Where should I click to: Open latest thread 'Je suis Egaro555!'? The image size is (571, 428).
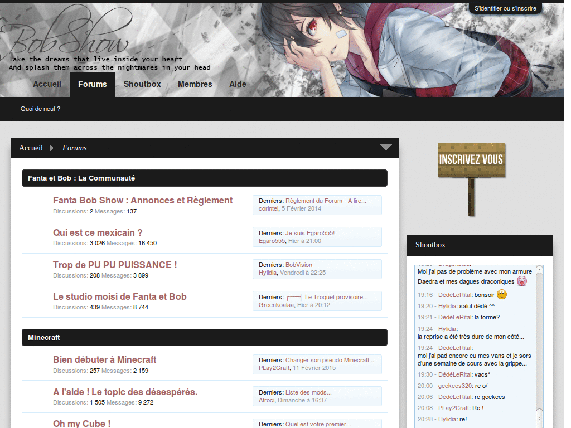pyautogui.click(x=310, y=233)
